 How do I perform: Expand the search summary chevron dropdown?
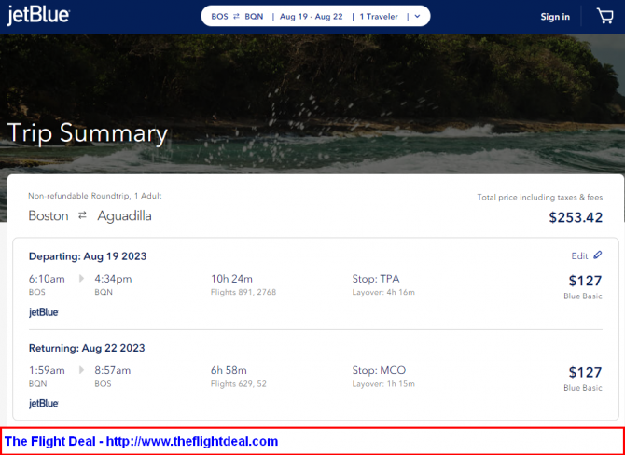coord(417,17)
